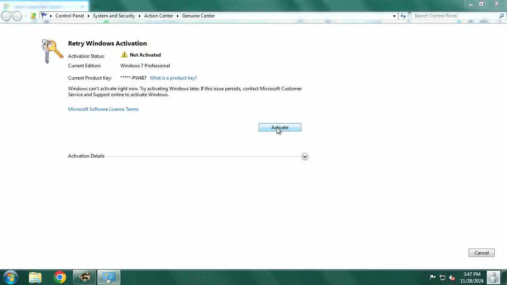This screenshot has width=507, height=285.
Task: Click the user picture at taskbar end
Action: pos(494,277)
